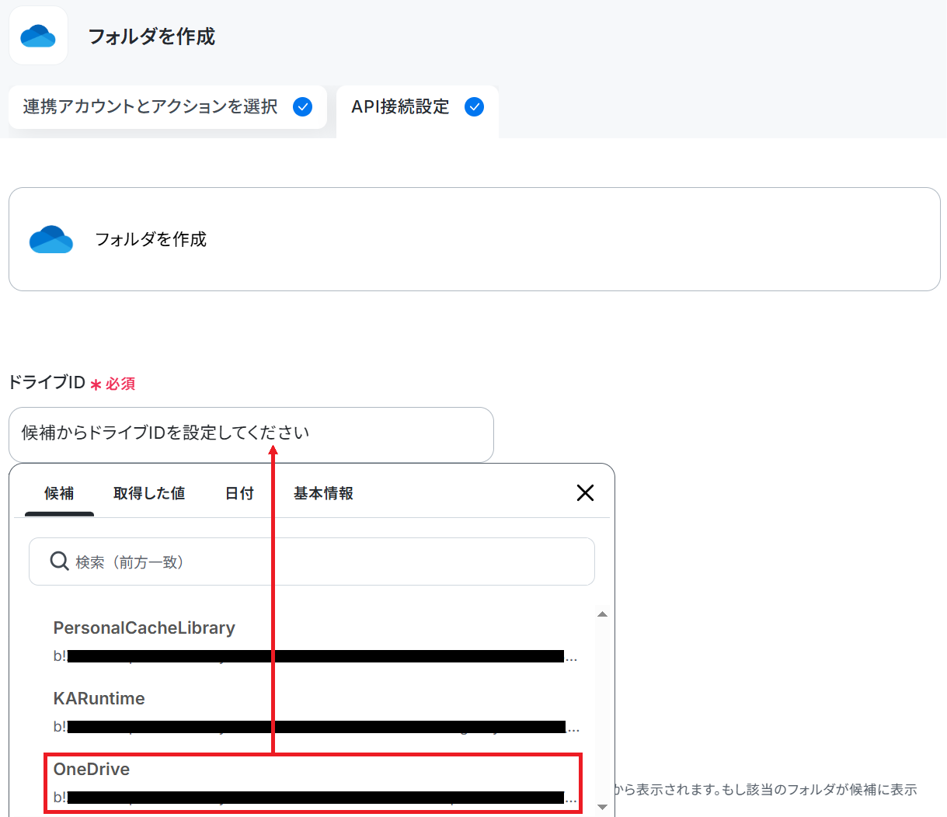
Task: Click the up arrow of the list scrollbar
Action: tap(602, 614)
